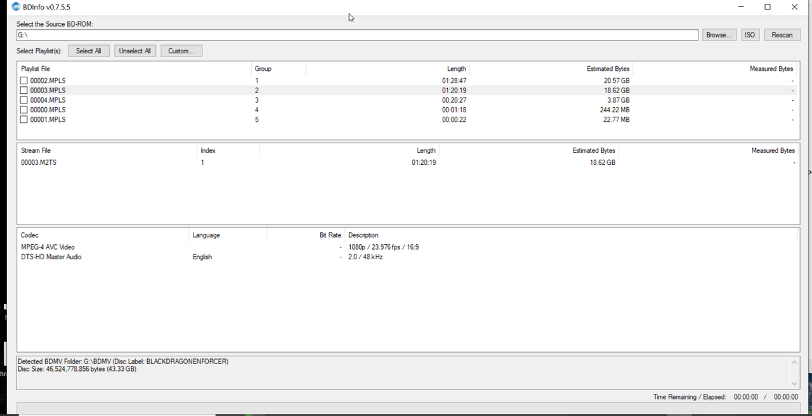
Task: Click the Browse... button
Action: (x=719, y=35)
